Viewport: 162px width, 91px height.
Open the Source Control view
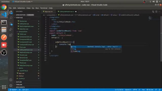click(11, 24)
